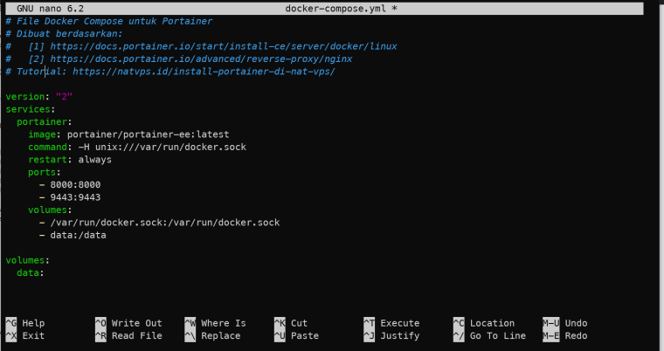Viewport: 664px width, 351px height.
Task: Click the ^U Paste shortcut
Action: (296, 336)
